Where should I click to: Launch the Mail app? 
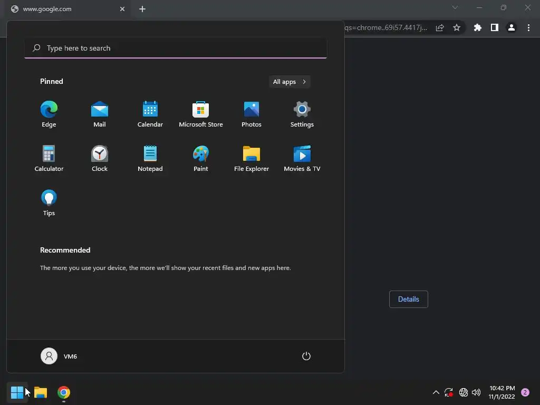(100, 114)
